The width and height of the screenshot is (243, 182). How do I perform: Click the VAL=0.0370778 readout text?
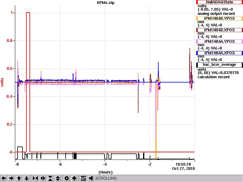[225, 73]
